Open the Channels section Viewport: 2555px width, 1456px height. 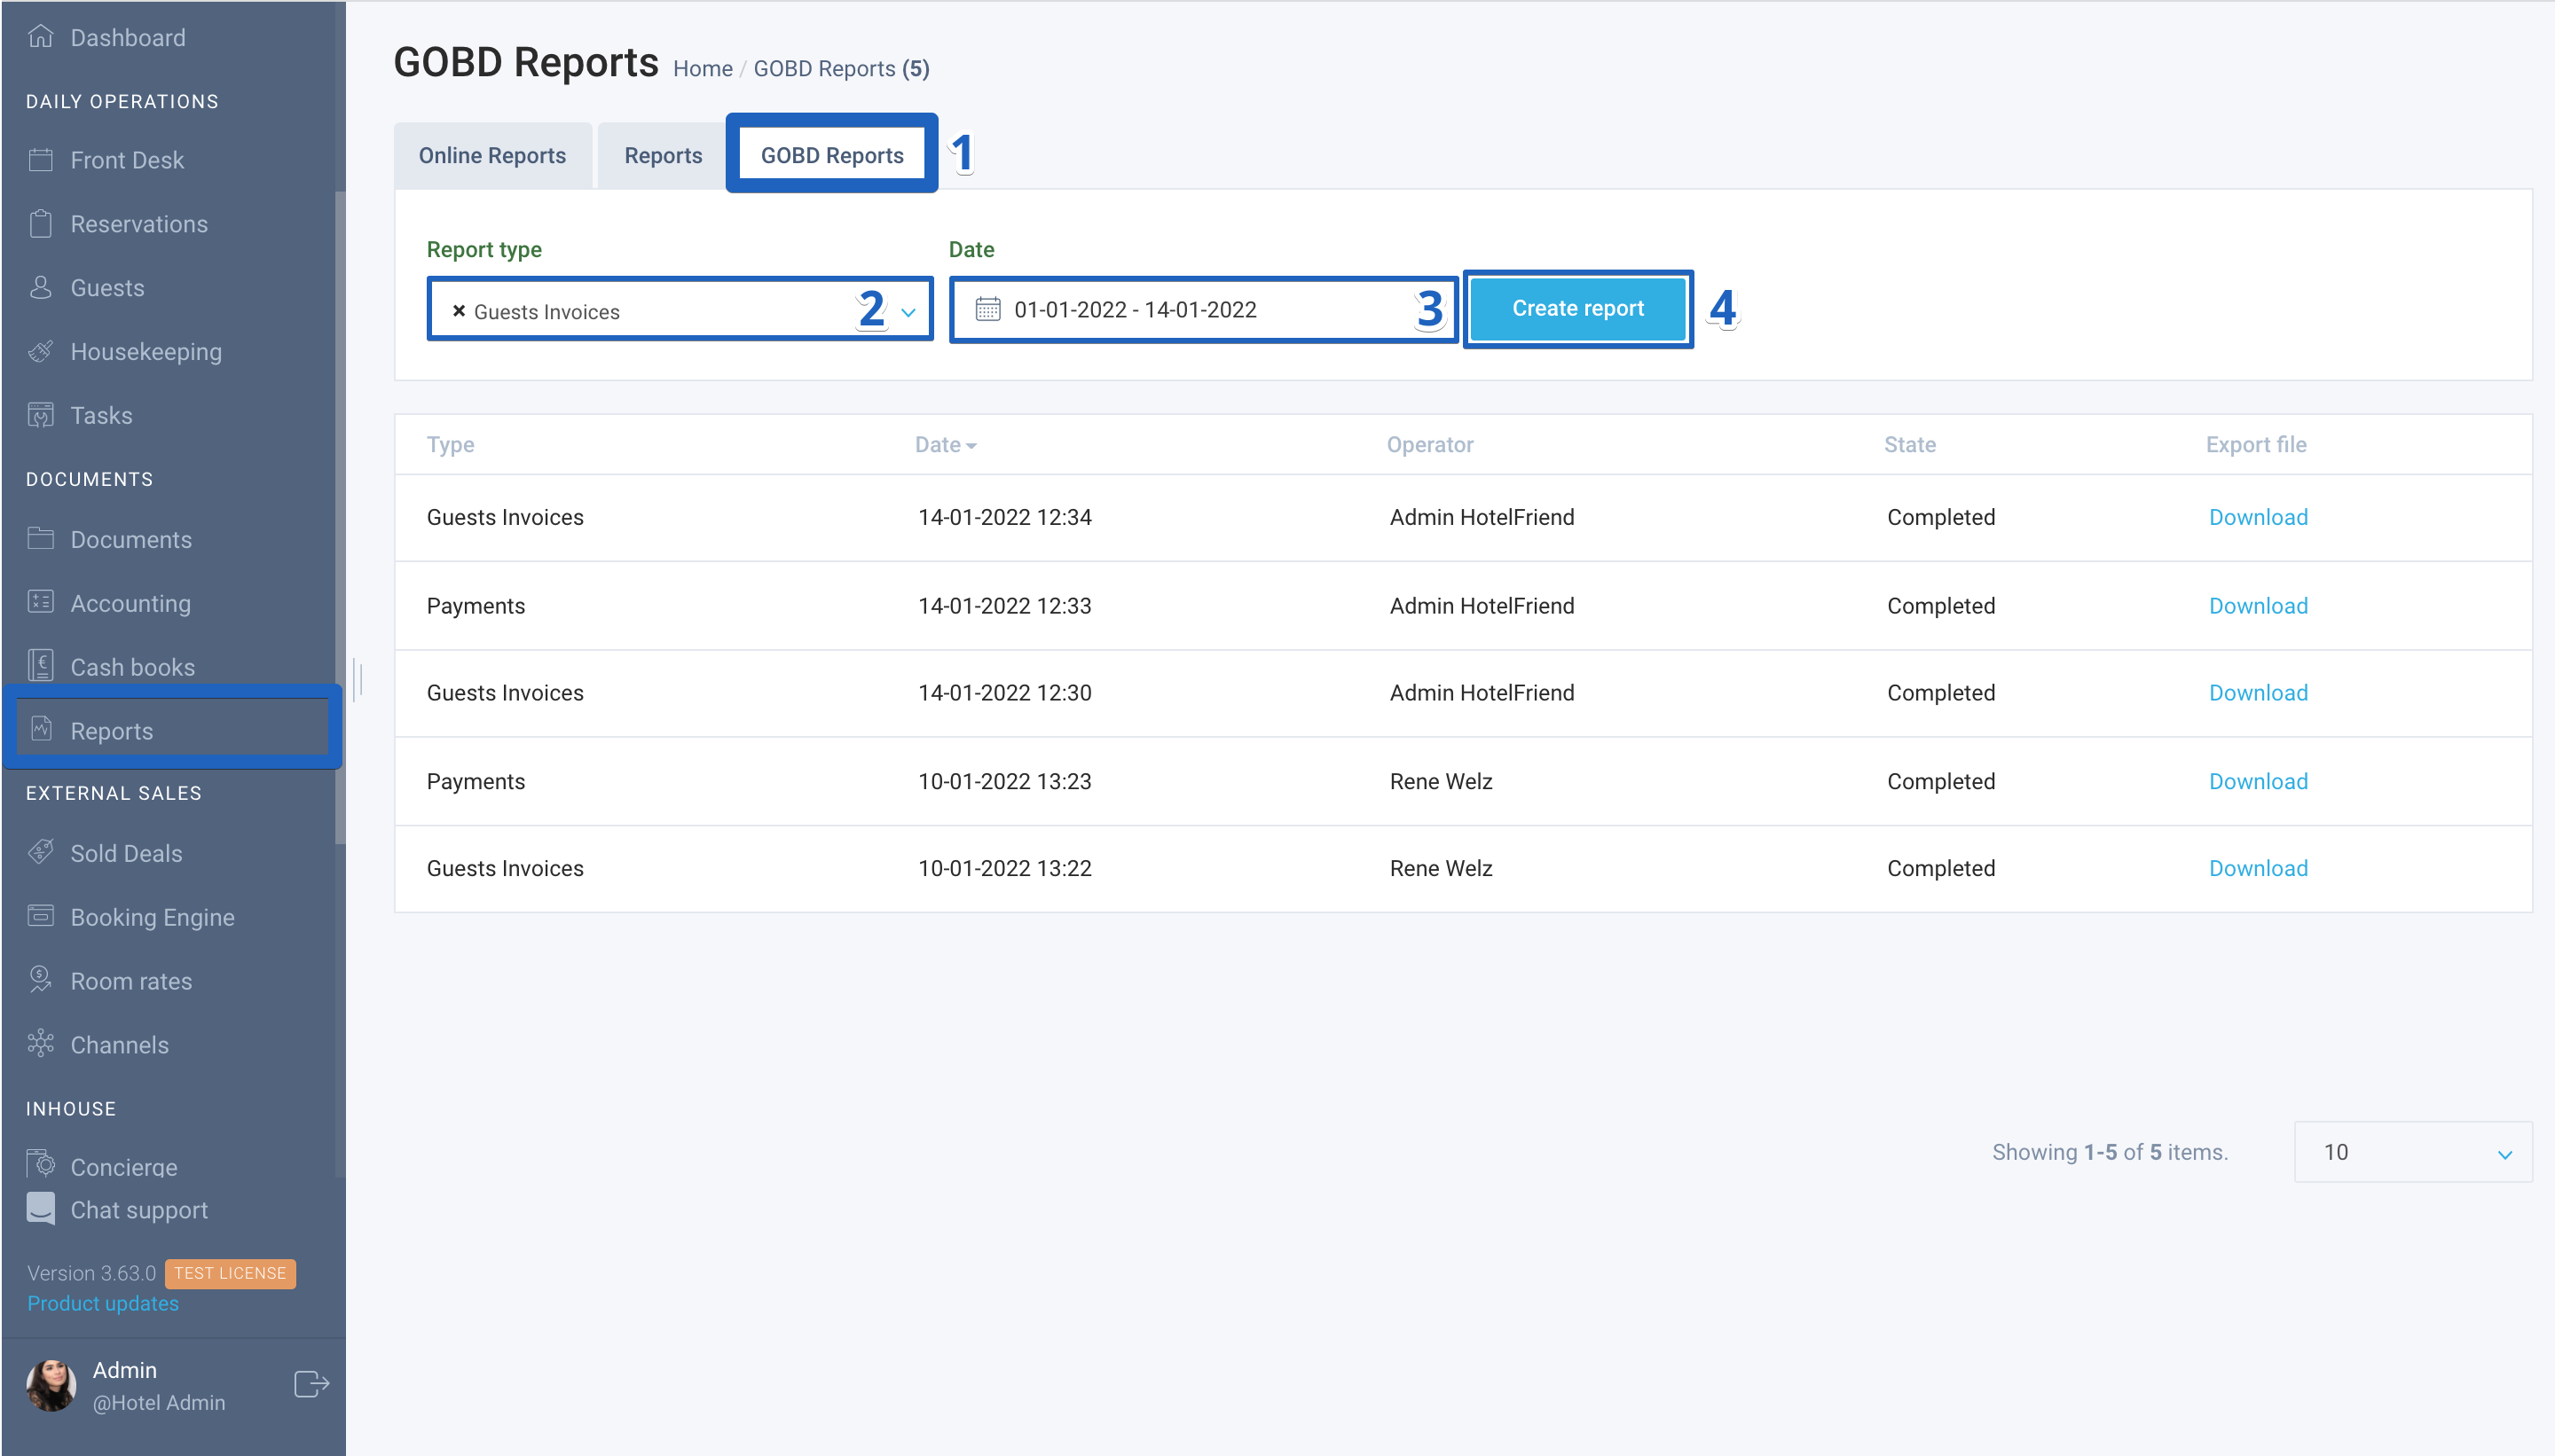[119, 1044]
